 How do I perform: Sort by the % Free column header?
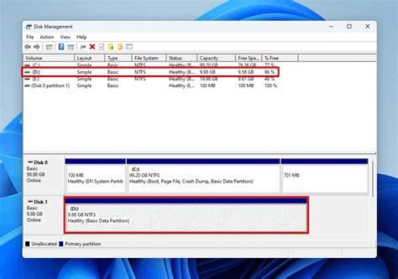(x=280, y=58)
